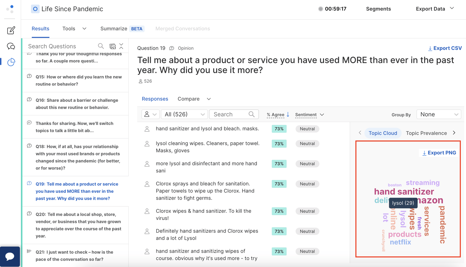466x267 pixels.
Task: Open the All (526) segment dropdown
Action: [184, 114]
